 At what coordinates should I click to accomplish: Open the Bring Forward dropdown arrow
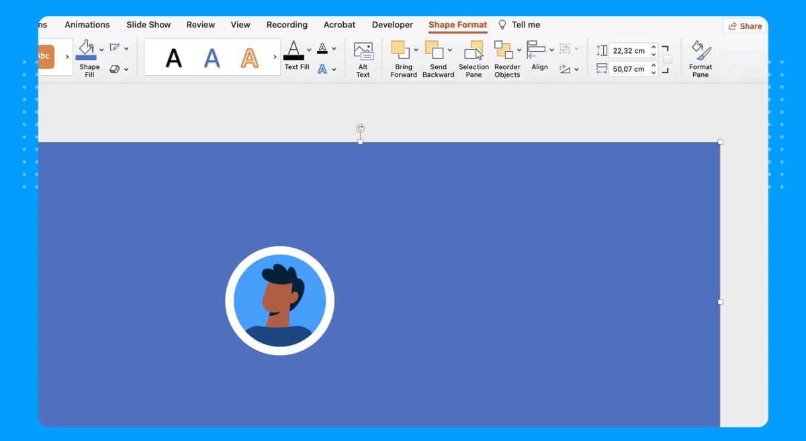[x=416, y=50]
